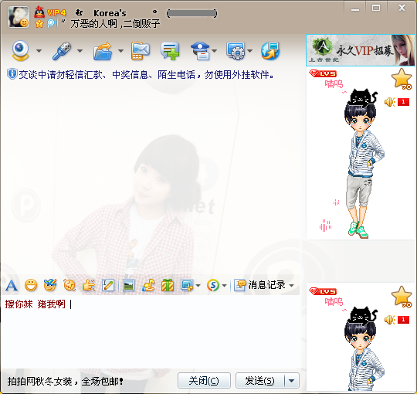Click the music share icon

[x=148, y=286]
